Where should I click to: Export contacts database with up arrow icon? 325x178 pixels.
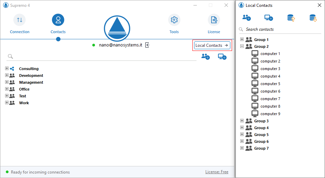[x=291, y=18]
